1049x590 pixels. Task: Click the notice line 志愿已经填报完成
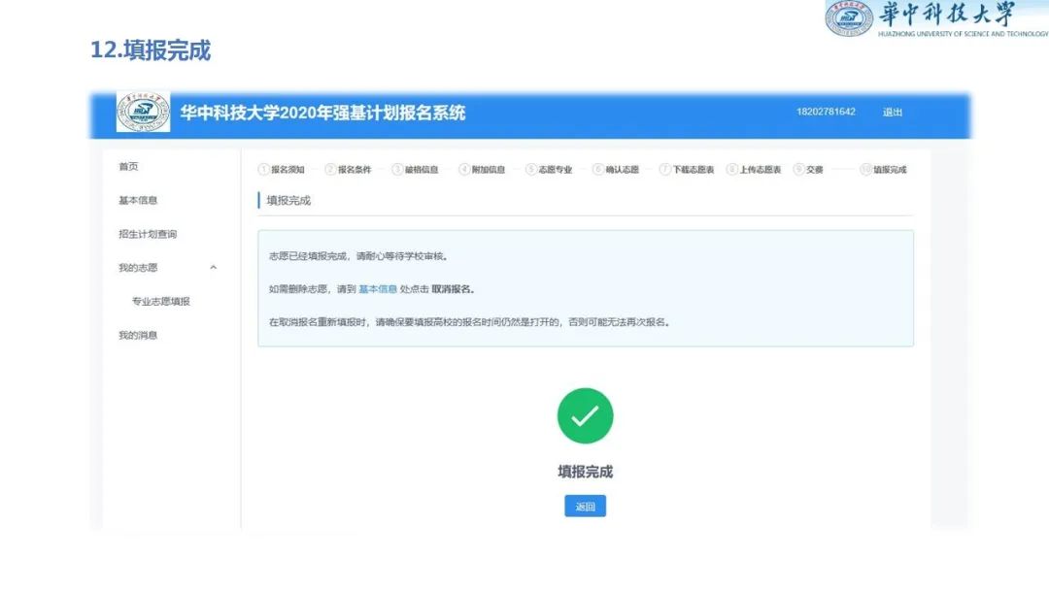click(x=358, y=256)
